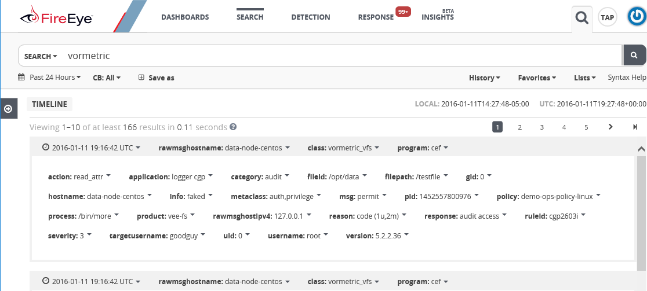Screen dimensions: 647x291
Task: Click the TIMELINE label
Action: coord(49,104)
